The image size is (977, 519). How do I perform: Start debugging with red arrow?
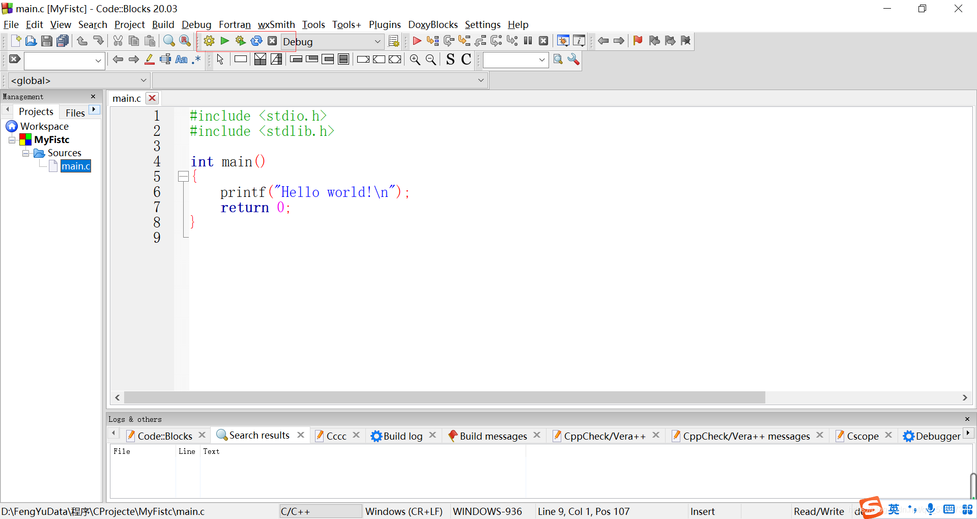pos(416,41)
